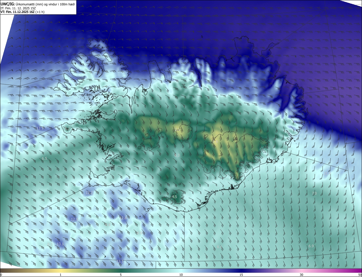This screenshot has height=277, width=362.
Task: Click the '30' tick on the color scale
Action: pyautogui.click(x=301, y=275)
